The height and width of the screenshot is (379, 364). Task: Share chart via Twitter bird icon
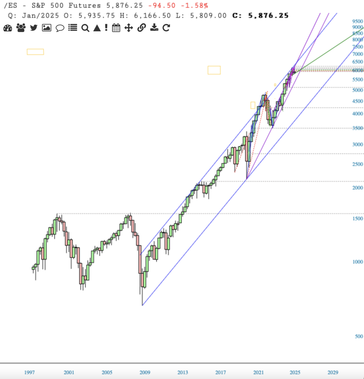(34, 28)
